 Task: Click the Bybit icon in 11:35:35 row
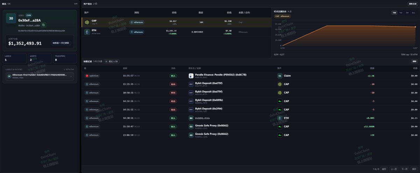(191, 84)
